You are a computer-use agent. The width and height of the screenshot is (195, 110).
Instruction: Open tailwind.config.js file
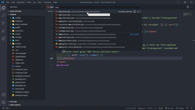[26, 92]
